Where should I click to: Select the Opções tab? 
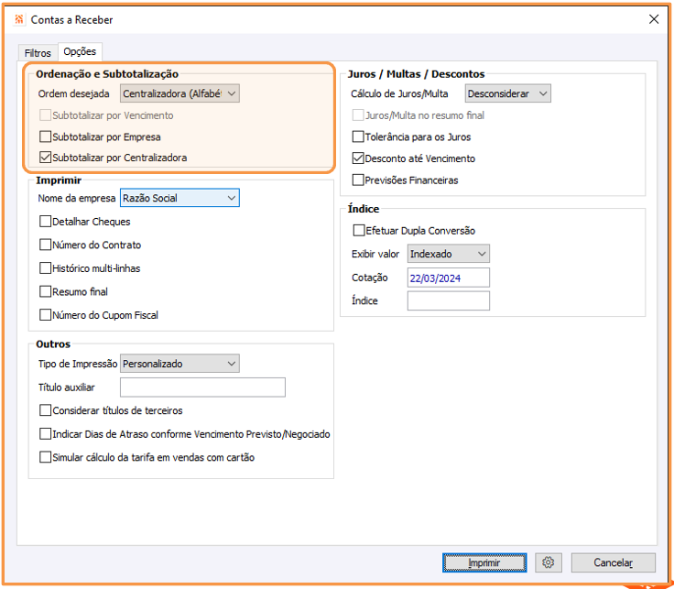(81, 52)
